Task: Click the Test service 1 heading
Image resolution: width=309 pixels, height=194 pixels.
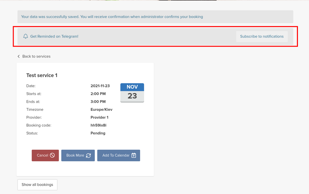Action: tap(42, 75)
